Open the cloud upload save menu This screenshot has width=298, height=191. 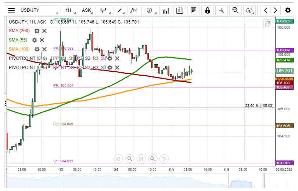(x=249, y=10)
